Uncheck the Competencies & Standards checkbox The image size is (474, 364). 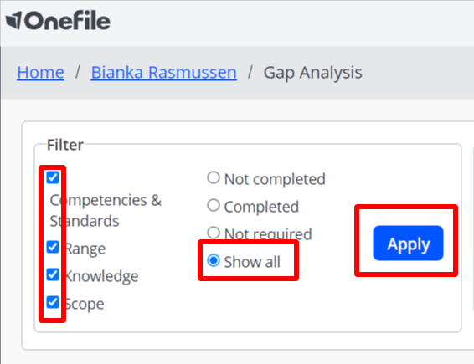(x=53, y=177)
